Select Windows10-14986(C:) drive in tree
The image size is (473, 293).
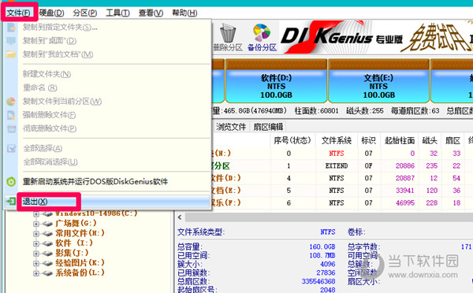[x=96, y=213]
